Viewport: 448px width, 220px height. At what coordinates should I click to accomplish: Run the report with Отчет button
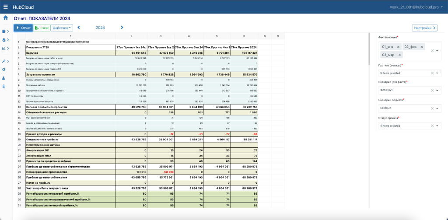pos(23,28)
